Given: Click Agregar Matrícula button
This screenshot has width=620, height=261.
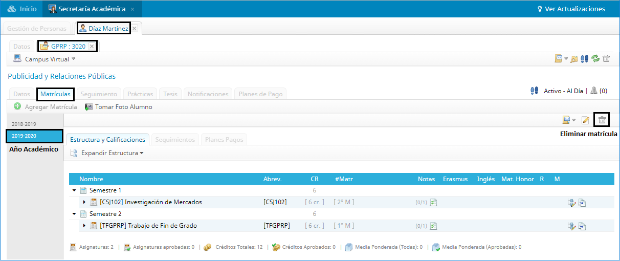Looking at the screenshot, I should point(46,107).
